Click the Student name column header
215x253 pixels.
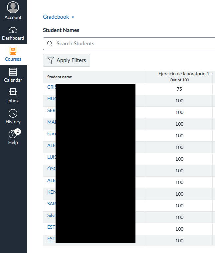[60, 77]
